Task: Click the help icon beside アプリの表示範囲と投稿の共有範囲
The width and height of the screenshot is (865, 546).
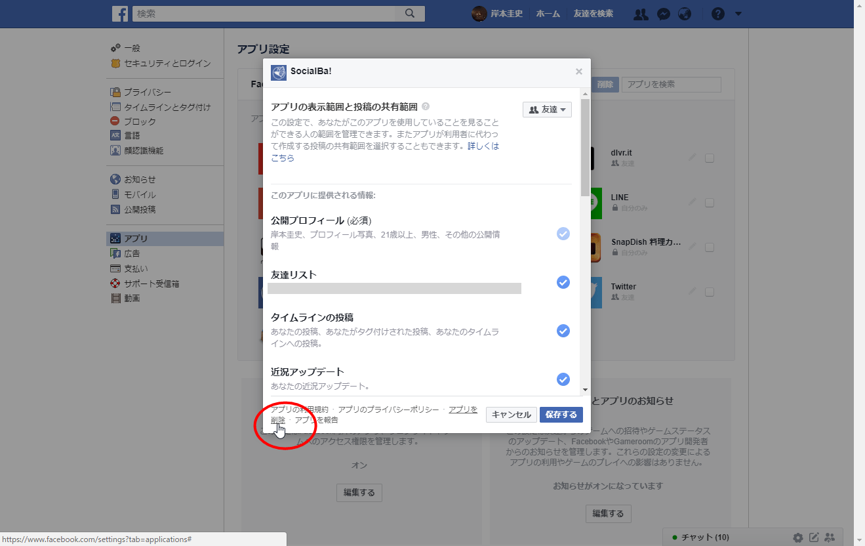Action: coord(426,106)
